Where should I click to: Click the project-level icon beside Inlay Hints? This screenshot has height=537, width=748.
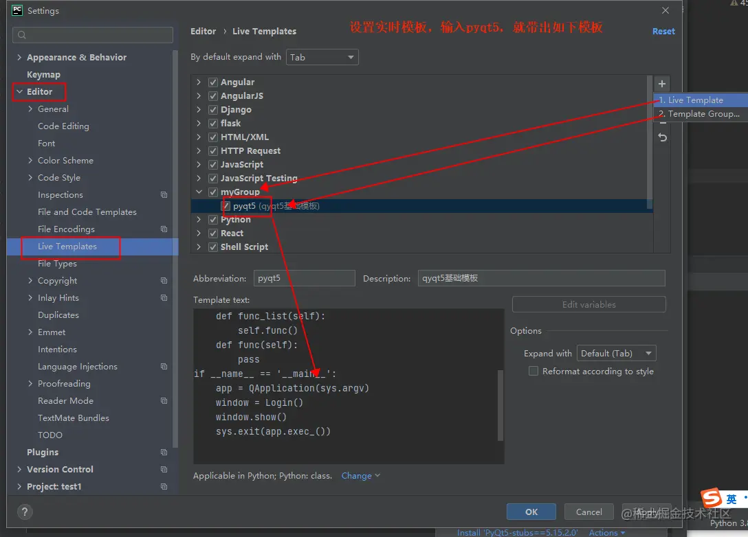tap(164, 298)
